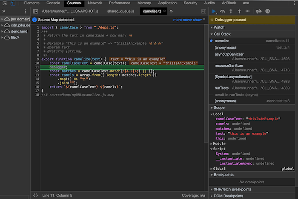Step out of current function

coord(239,11)
